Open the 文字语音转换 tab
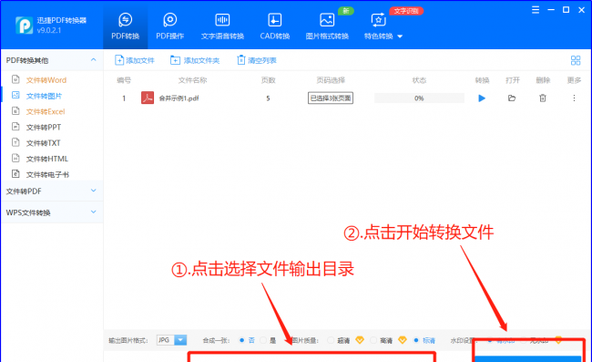This screenshot has width=592, height=362. [x=222, y=26]
